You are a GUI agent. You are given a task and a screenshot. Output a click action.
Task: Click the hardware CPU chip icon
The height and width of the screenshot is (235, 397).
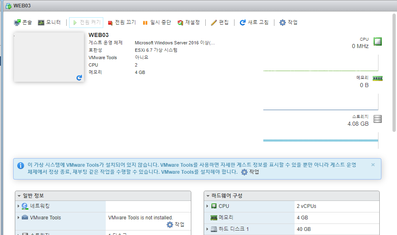coord(214,206)
